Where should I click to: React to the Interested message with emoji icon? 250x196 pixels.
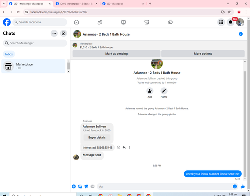pyautogui.click(x=118, y=147)
